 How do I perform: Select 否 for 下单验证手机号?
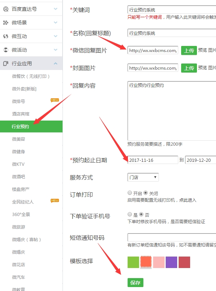(x=141, y=214)
